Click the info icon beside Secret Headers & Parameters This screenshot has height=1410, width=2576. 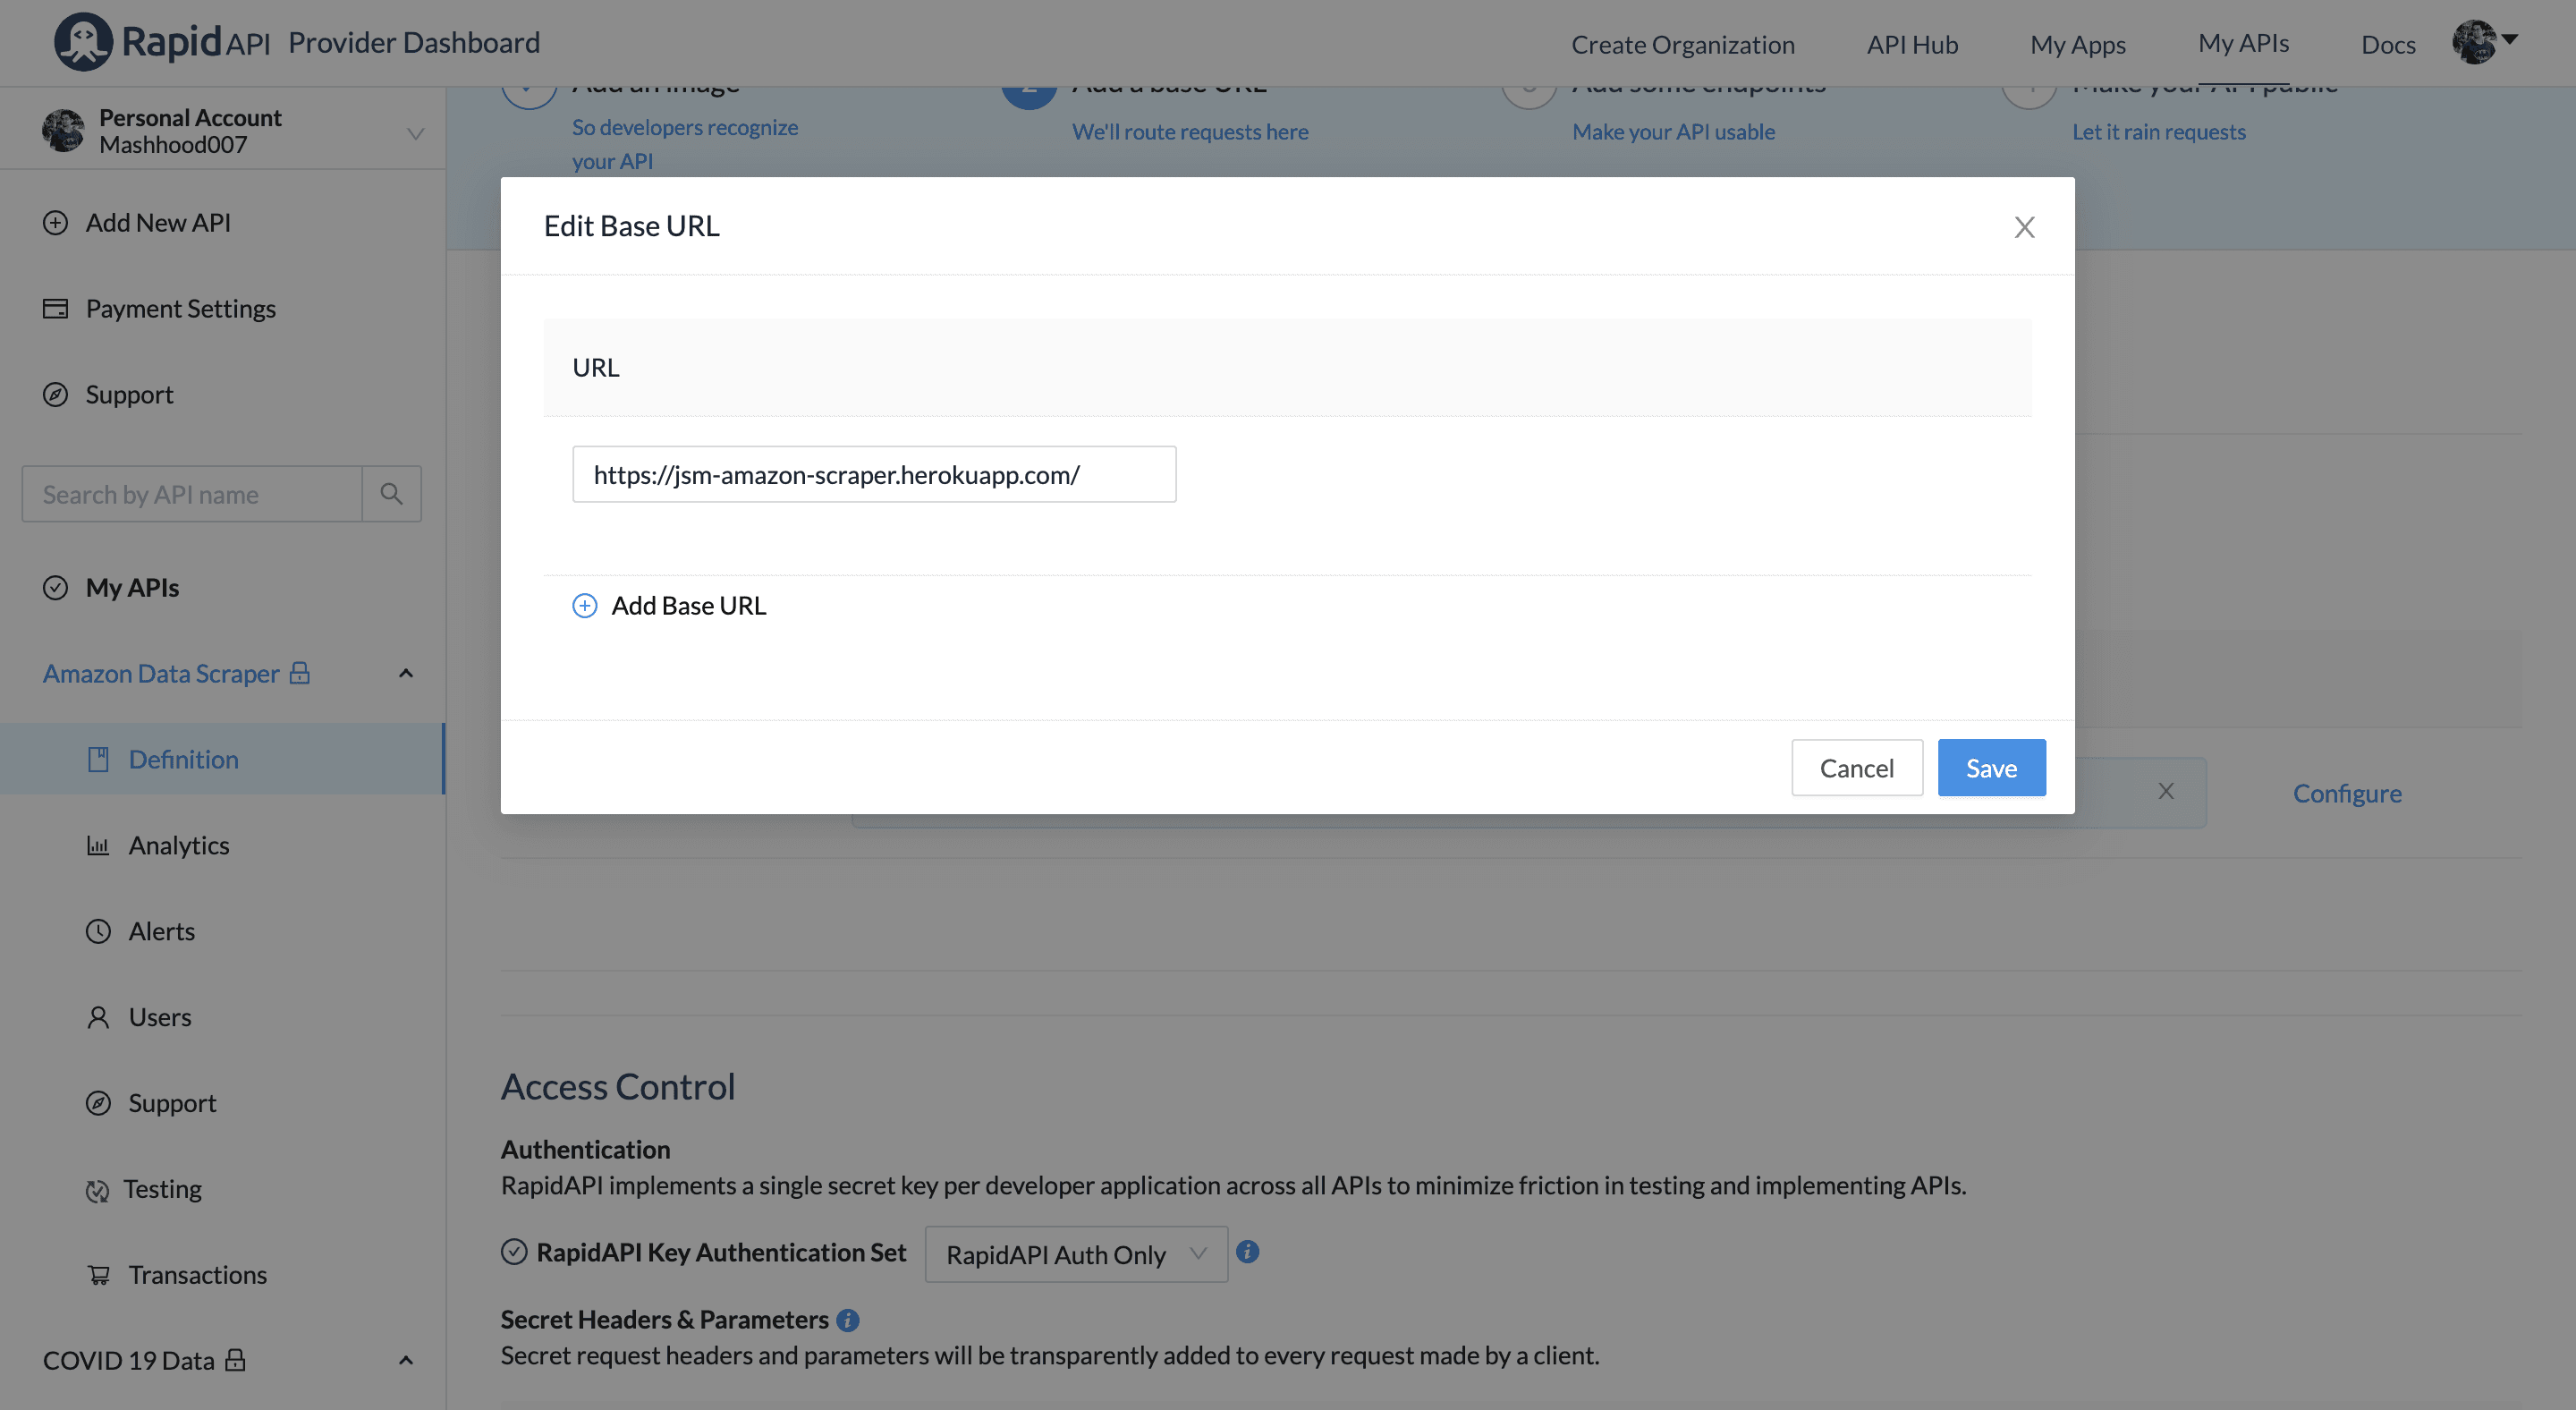[847, 1320]
